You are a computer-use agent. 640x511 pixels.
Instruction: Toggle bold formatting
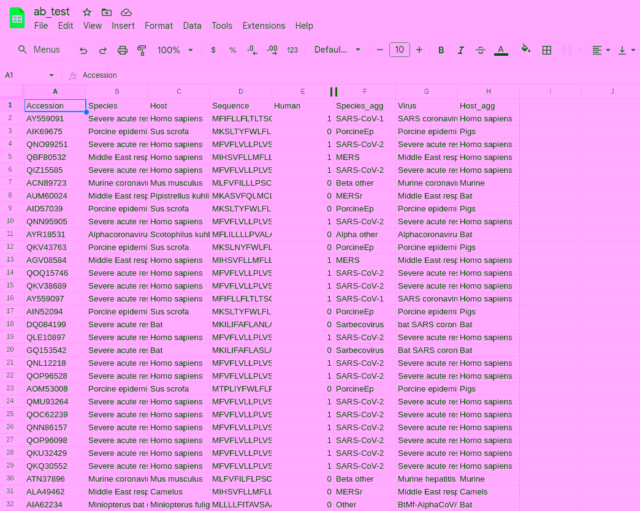[441, 50]
